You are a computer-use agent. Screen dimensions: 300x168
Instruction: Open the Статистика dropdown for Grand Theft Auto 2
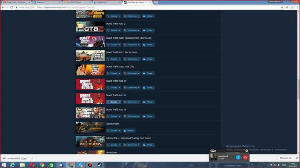pos(132,30)
